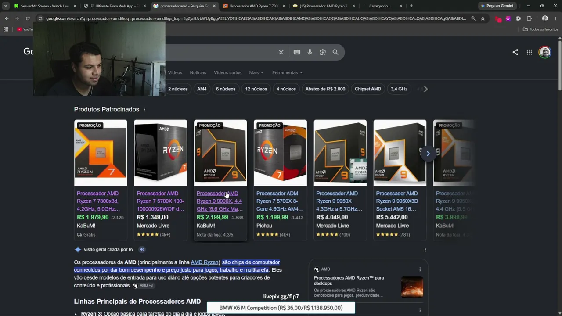Screen dimensions: 562x316
Task: Share the search results page
Action: point(515,52)
